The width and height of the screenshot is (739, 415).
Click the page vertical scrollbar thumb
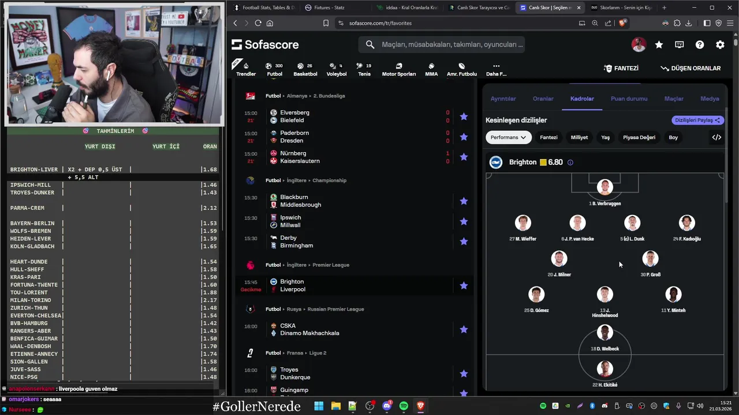(x=736, y=42)
